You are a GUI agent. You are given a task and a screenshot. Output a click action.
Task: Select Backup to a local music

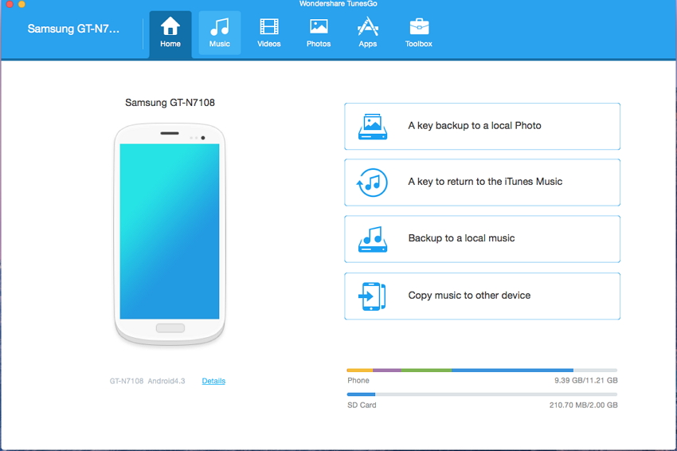tap(461, 238)
